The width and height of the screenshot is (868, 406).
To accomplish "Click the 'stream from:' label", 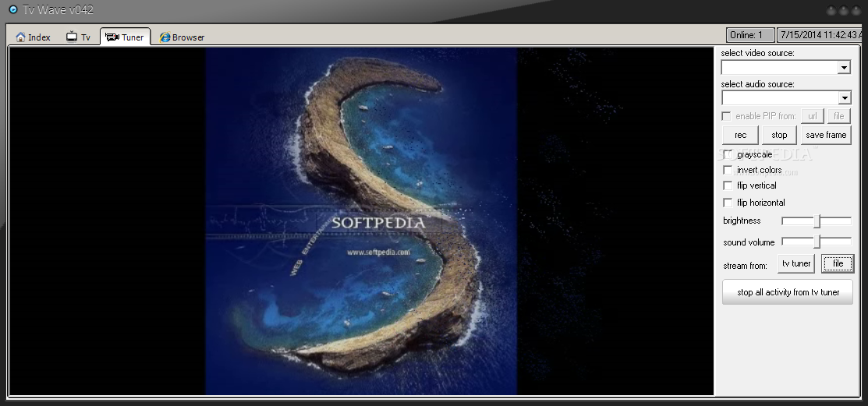I will pyautogui.click(x=745, y=266).
